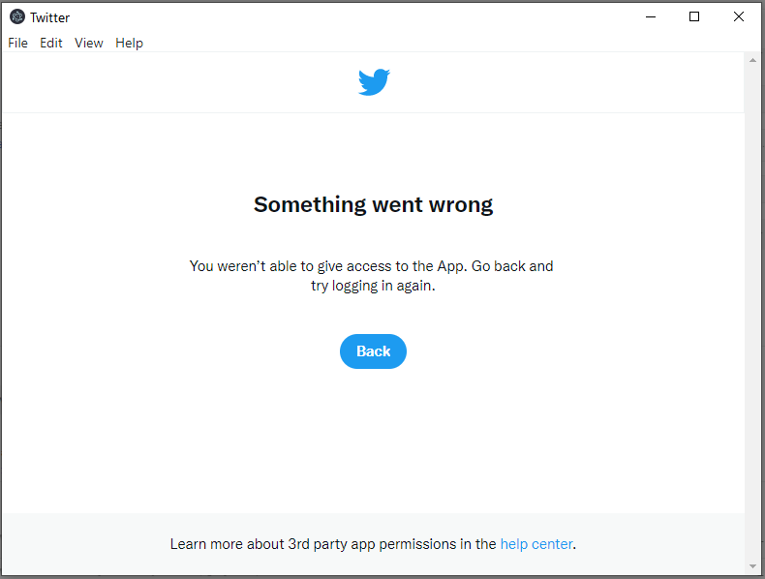Minimize the Twitter window
Image resolution: width=765 pixels, height=579 pixels.
651,17
